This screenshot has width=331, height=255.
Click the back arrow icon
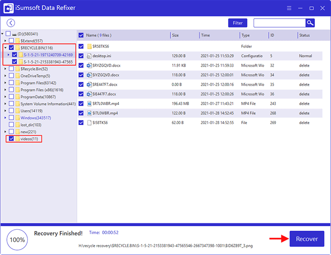point(11,23)
